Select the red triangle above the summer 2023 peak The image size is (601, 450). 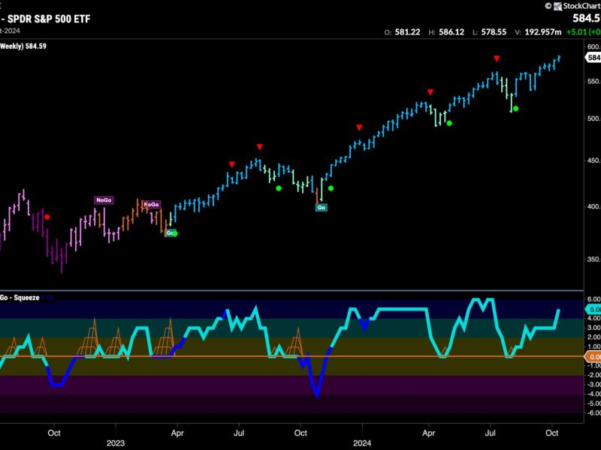coord(260,147)
